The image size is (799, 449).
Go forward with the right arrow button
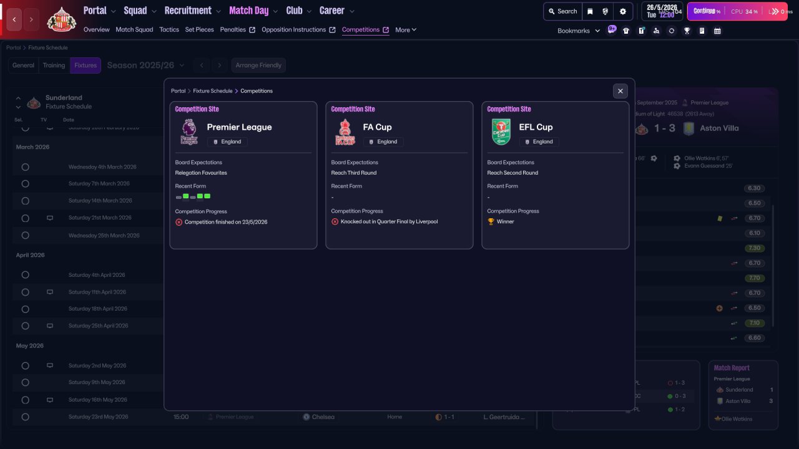coord(31,19)
